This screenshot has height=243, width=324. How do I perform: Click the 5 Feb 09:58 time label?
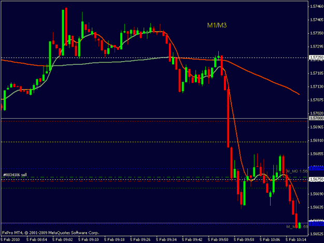(244, 239)
